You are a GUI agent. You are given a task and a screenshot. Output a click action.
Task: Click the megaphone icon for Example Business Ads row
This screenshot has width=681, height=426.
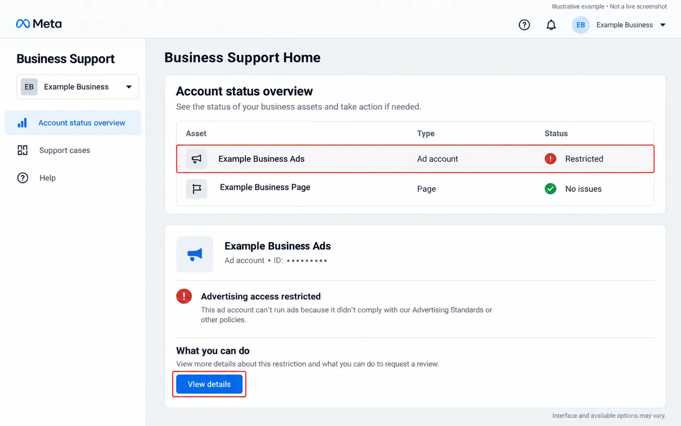[197, 159]
